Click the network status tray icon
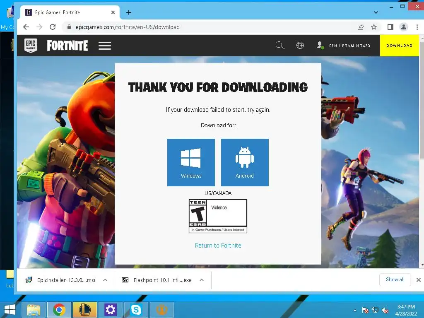424x318 pixels. 375,310
